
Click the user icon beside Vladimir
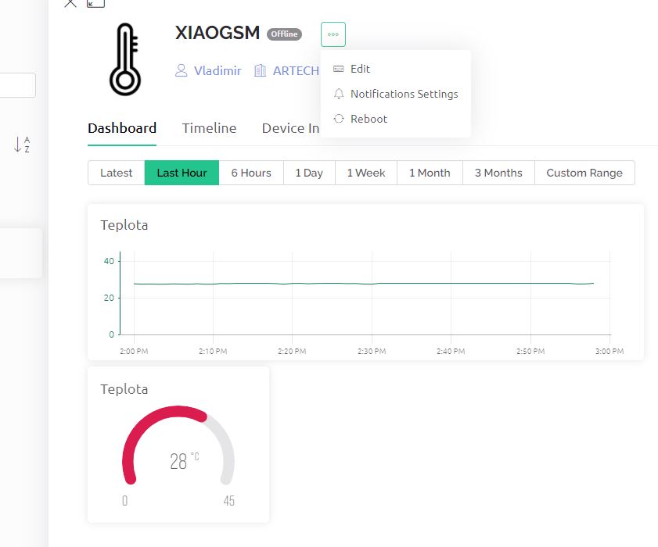tap(182, 70)
